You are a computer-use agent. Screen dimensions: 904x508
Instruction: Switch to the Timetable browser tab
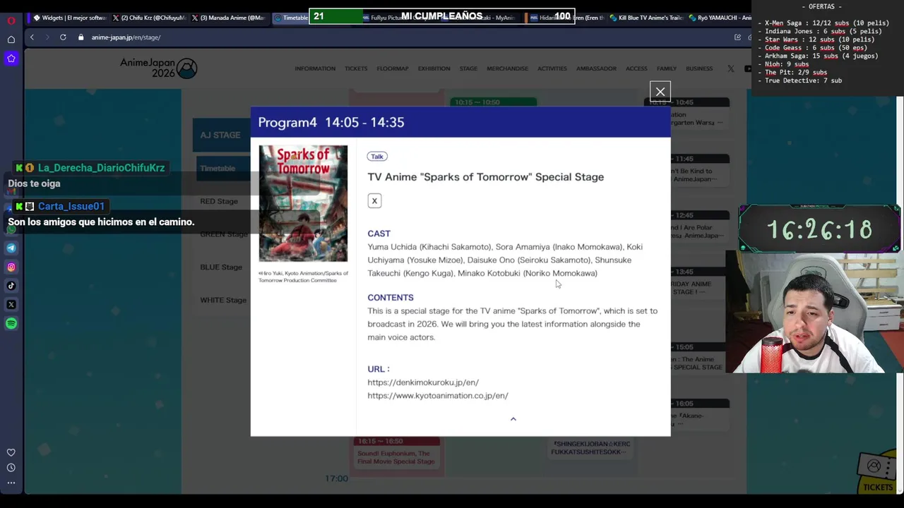coord(290,18)
